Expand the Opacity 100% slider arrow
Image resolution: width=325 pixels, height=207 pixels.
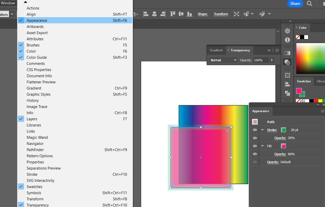click(271, 60)
